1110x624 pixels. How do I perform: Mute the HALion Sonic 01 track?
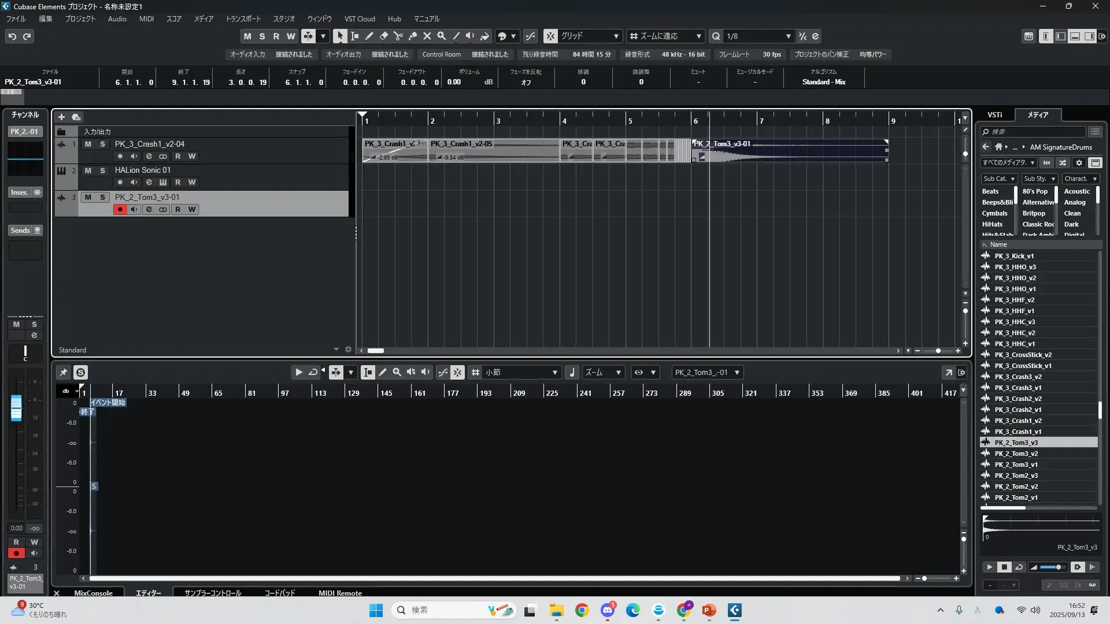coord(88,170)
